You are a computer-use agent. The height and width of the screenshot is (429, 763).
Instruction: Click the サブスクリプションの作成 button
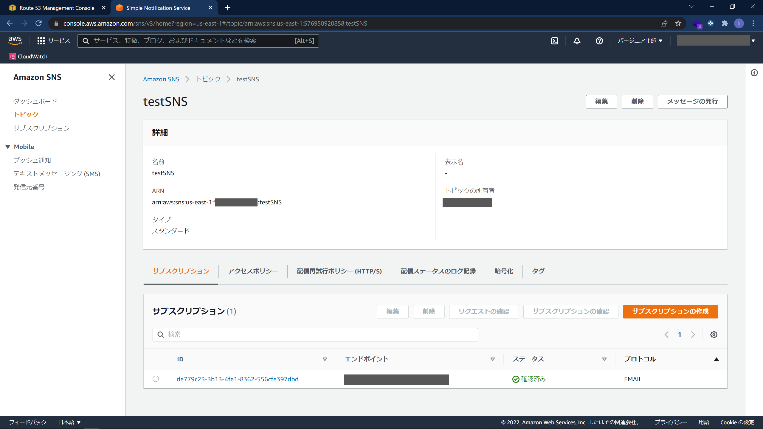coord(671,311)
